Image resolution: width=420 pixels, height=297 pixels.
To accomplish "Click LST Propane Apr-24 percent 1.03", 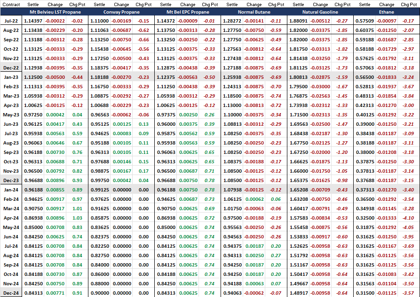I will click(x=77, y=218).
